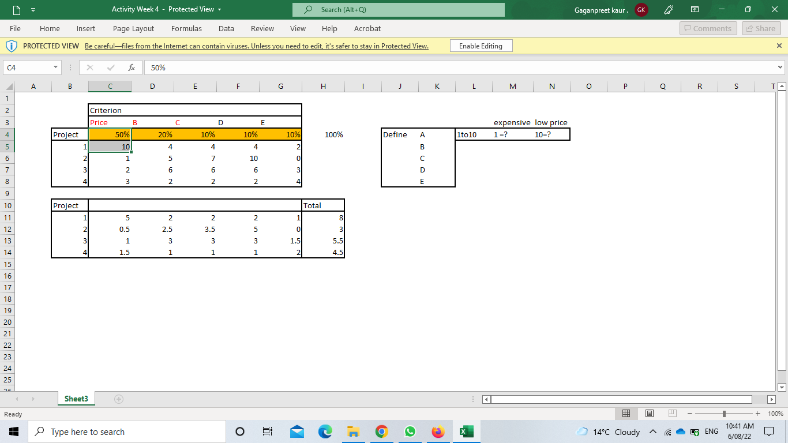Image resolution: width=788 pixels, height=443 pixels.
Task: Select row 10 header
Action: pyautogui.click(x=8, y=205)
